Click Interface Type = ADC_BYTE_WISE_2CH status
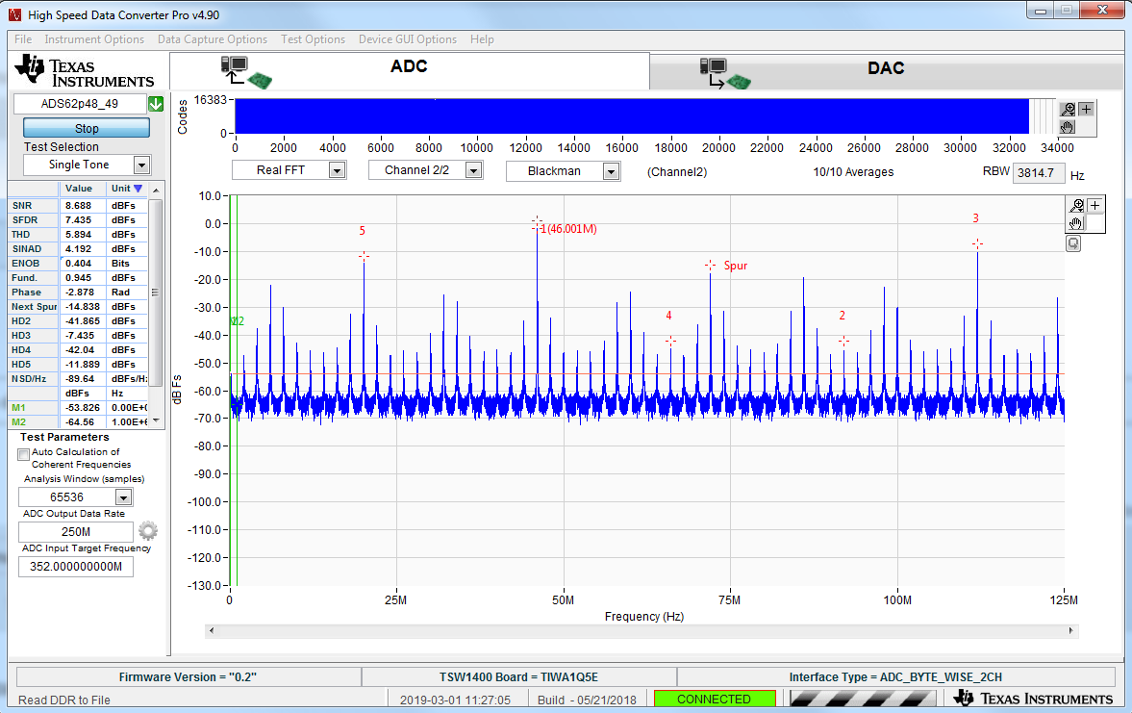 (895, 676)
